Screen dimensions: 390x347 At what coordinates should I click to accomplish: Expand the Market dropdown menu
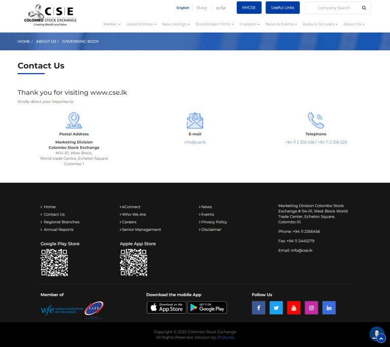pyautogui.click(x=112, y=24)
